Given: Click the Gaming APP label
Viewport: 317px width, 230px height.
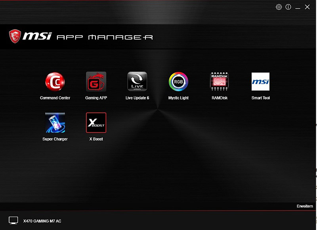Looking at the screenshot, I should coord(96,98).
